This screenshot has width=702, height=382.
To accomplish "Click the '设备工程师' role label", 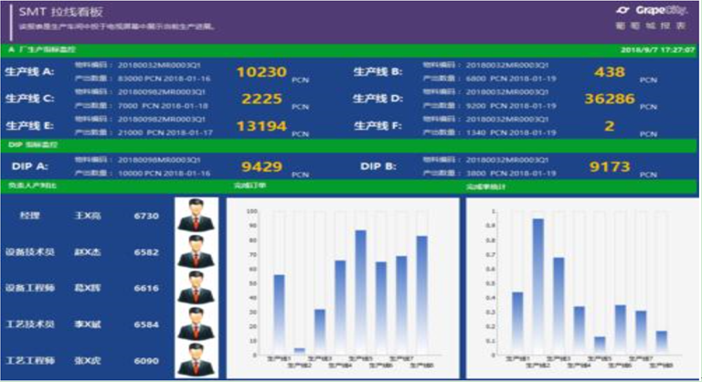I will [30, 288].
